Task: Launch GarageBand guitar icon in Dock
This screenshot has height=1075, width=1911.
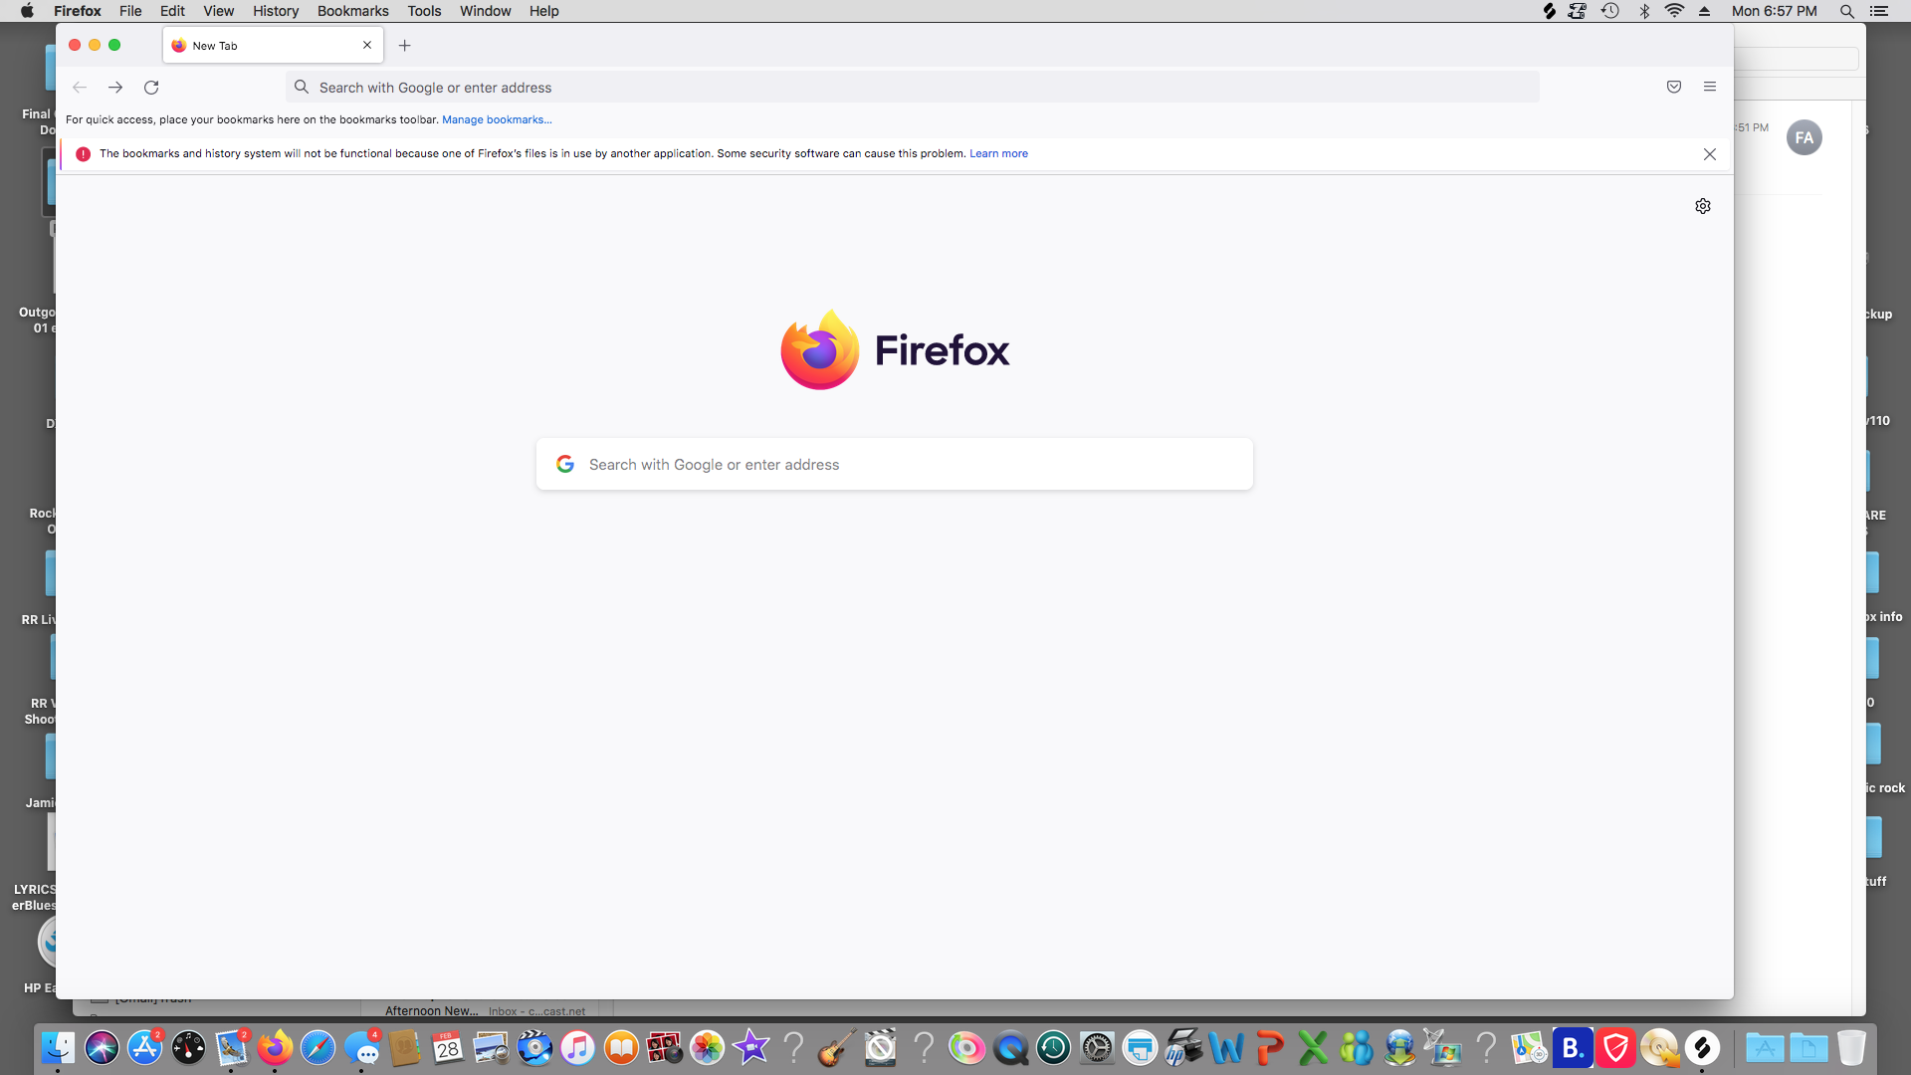Action: click(x=837, y=1047)
